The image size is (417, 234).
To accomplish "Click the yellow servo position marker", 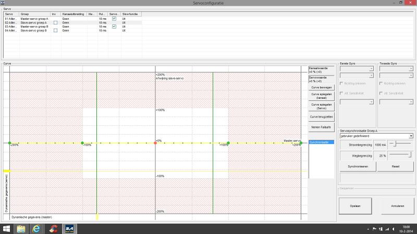I will point(7,171).
